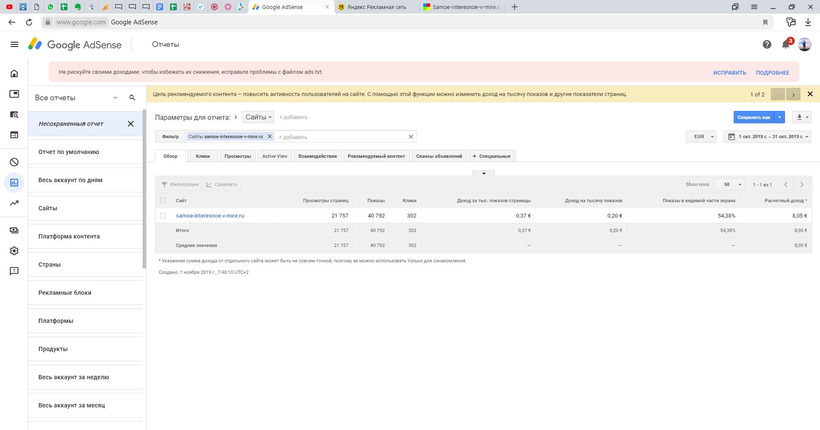Tick checkbox for samoe-interesnoe-v-mire.ru row
The image size is (820, 430).
tap(163, 216)
